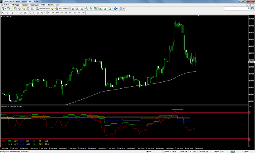The width and height of the screenshot is (255, 153).
Task: Switch to M30 timeframe
Action: [x=62, y=13]
